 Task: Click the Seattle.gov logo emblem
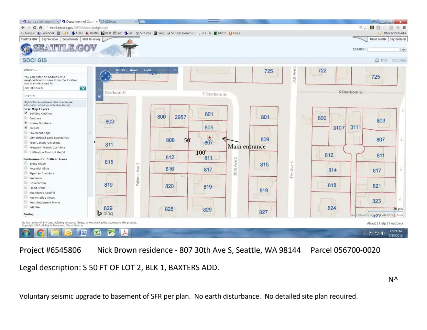click(26, 49)
